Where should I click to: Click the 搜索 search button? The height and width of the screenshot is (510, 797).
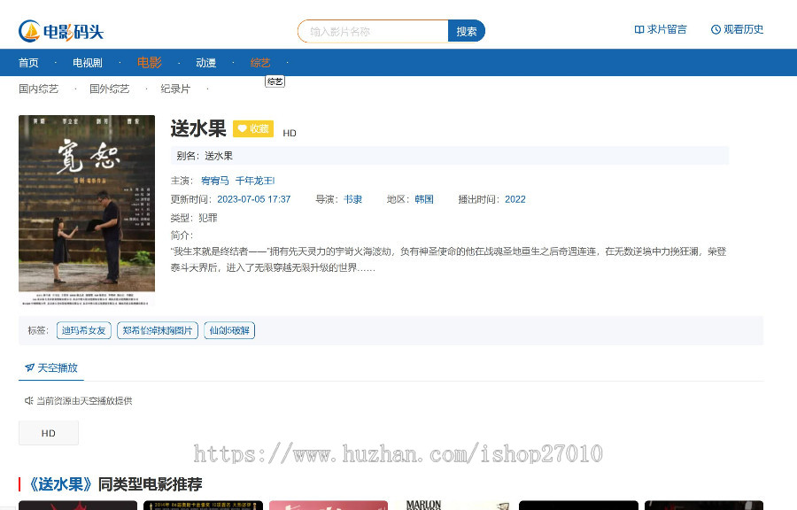tap(467, 32)
